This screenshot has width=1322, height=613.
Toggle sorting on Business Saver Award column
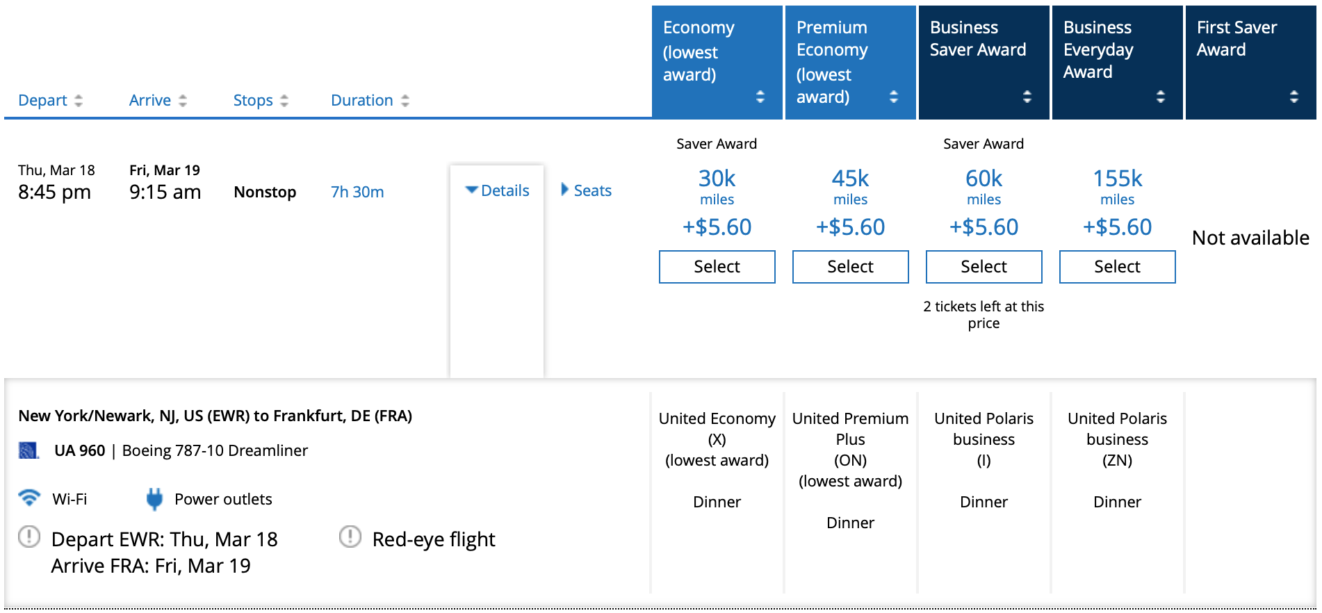coord(1028,97)
